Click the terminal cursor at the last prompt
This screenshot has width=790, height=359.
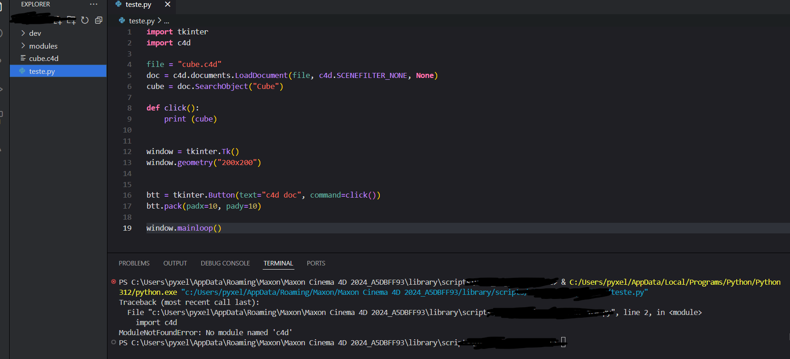[564, 342]
